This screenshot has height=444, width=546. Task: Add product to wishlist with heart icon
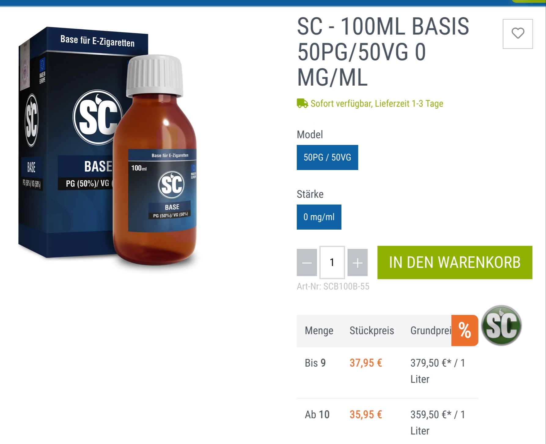[x=518, y=34]
